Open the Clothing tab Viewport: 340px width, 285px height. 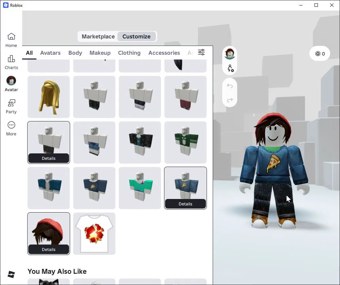pyautogui.click(x=129, y=53)
